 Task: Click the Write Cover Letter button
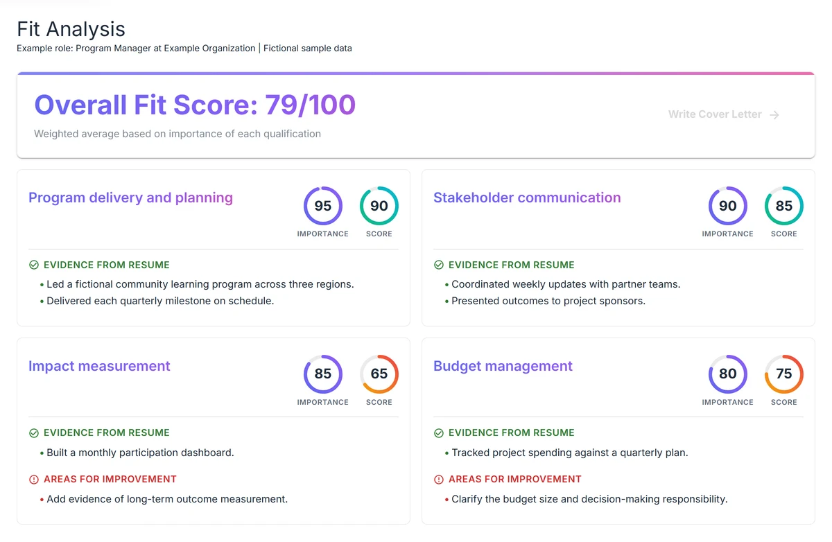click(x=724, y=114)
